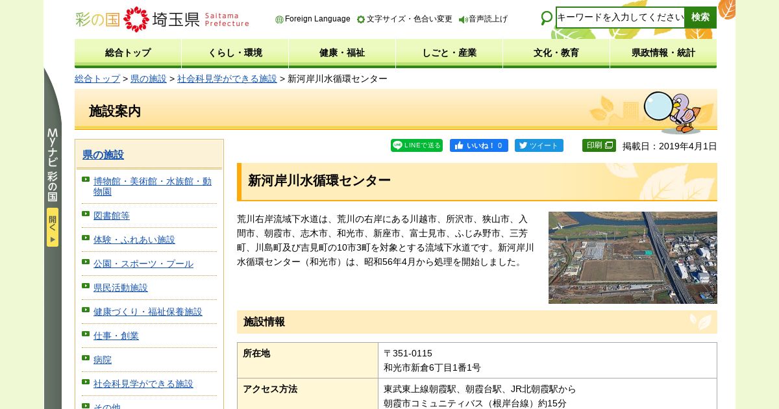This screenshot has height=409, width=779.
Task: Open 健康づくり・福祉保養施設 sidebar link
Action: pos(148,312)
